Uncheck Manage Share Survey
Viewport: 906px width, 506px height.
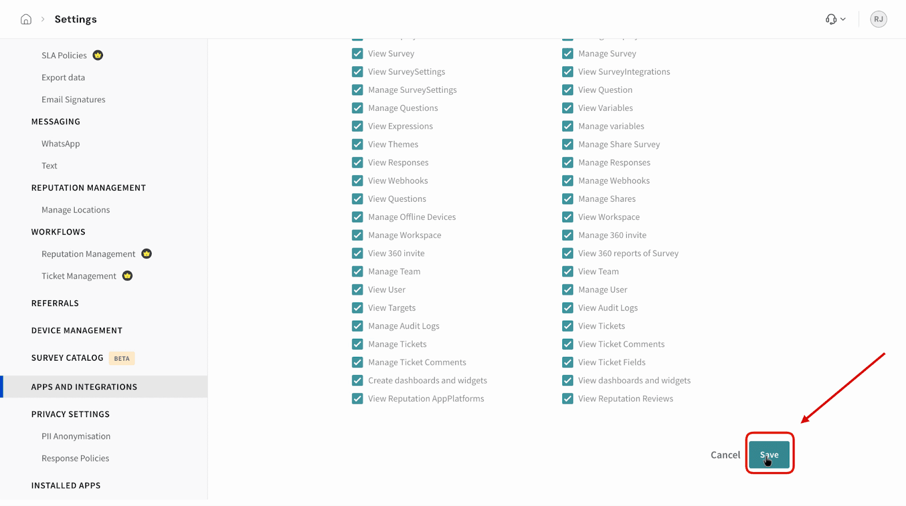point(567,144)
